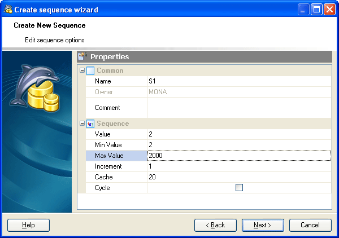Select the Cache field showing 20
Image resolution: width=339 pixels, height=238 pixels.
pyautogui.click(x=238, y=177)
